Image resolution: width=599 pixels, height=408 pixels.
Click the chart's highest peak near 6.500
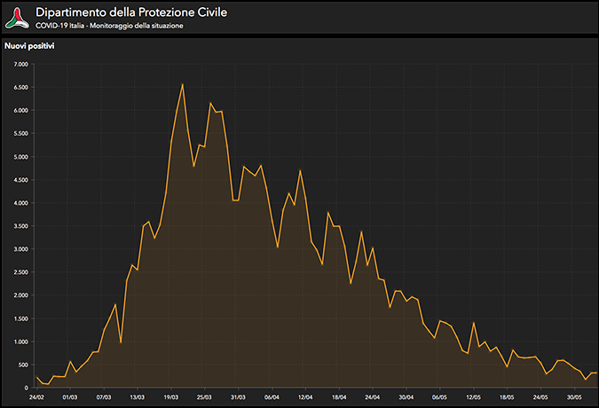click(x=182, y=84)
